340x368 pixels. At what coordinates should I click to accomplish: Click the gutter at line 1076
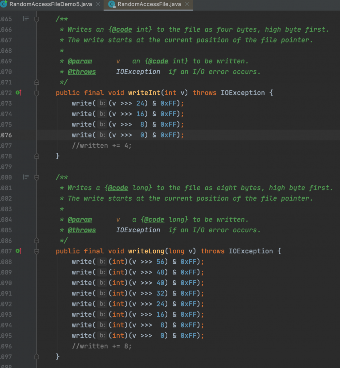click(20, 135)
